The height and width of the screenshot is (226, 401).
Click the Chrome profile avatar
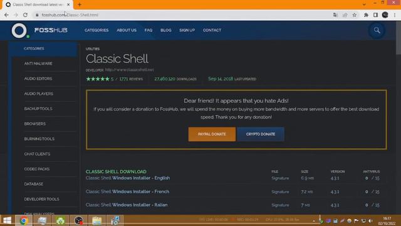385,15
